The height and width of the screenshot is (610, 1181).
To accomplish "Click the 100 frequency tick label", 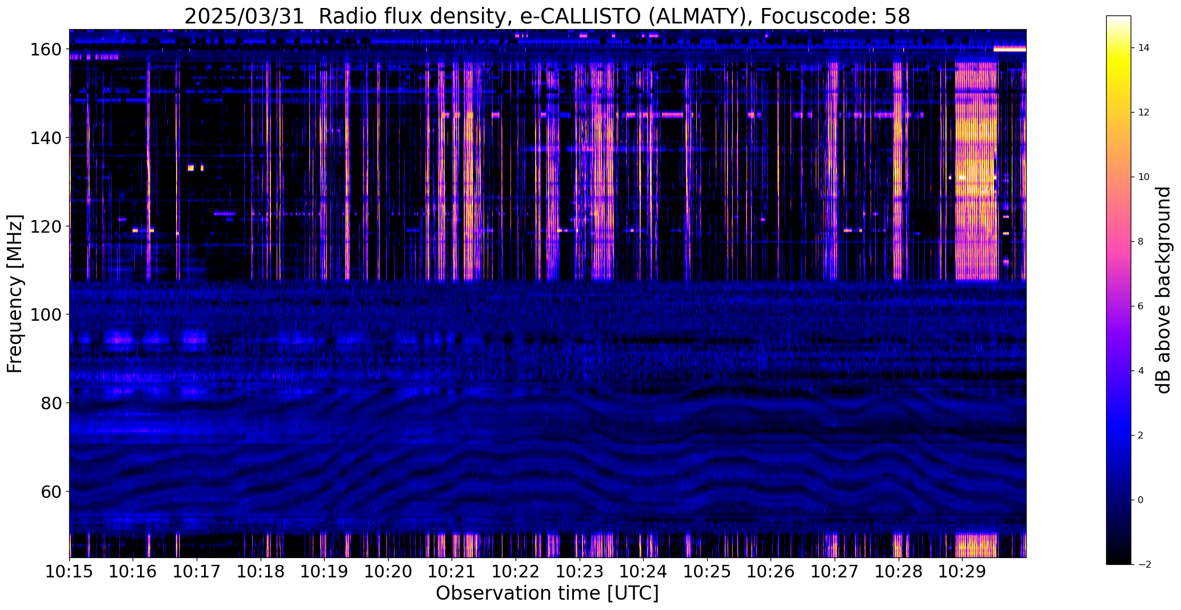I will (46, 314).
